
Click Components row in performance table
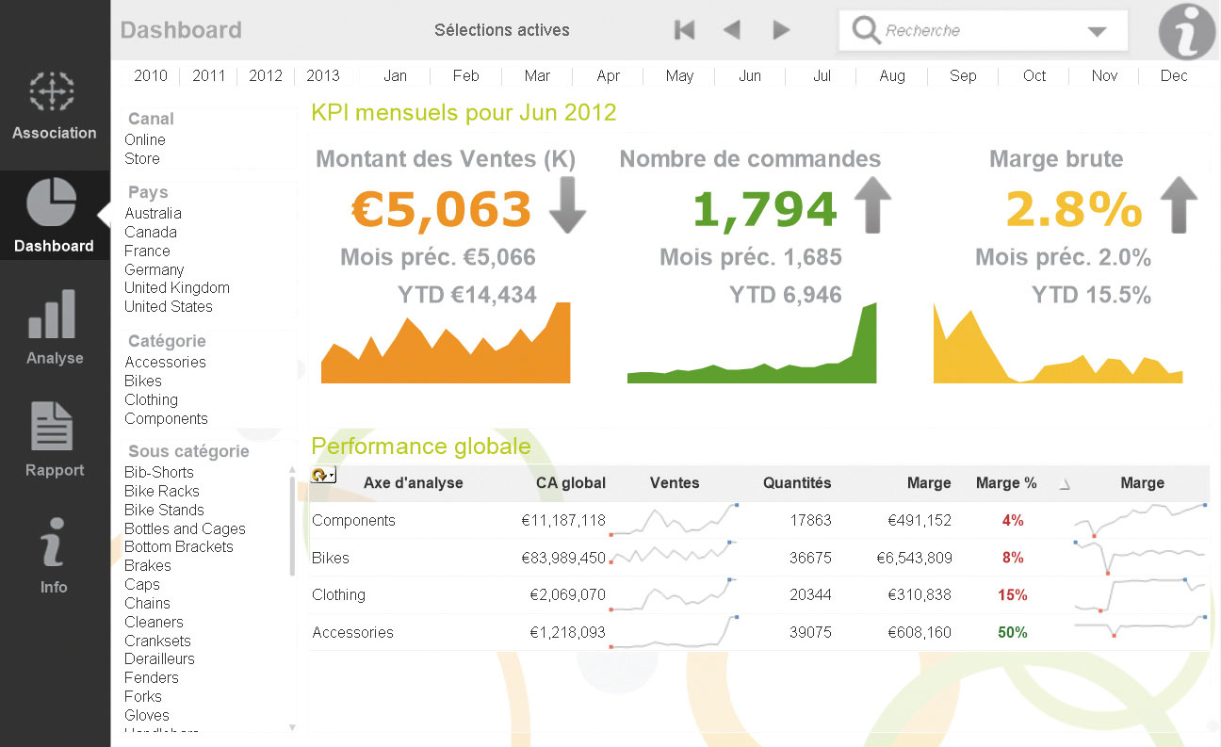coord(759,520)
